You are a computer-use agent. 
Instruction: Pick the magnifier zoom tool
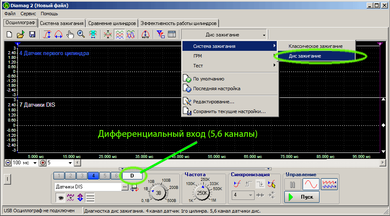pyautogui.click(x=81, y=34)
